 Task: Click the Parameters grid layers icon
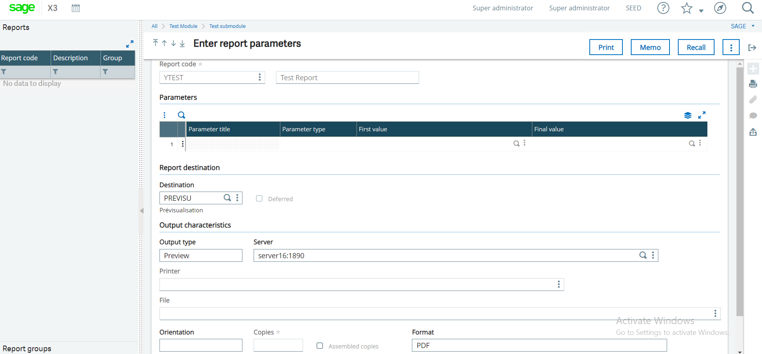pos(688,115)
